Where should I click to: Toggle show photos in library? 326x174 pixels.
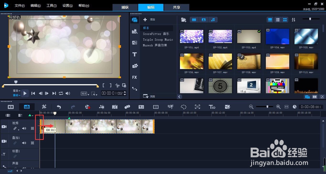click(x=203, y=20)
